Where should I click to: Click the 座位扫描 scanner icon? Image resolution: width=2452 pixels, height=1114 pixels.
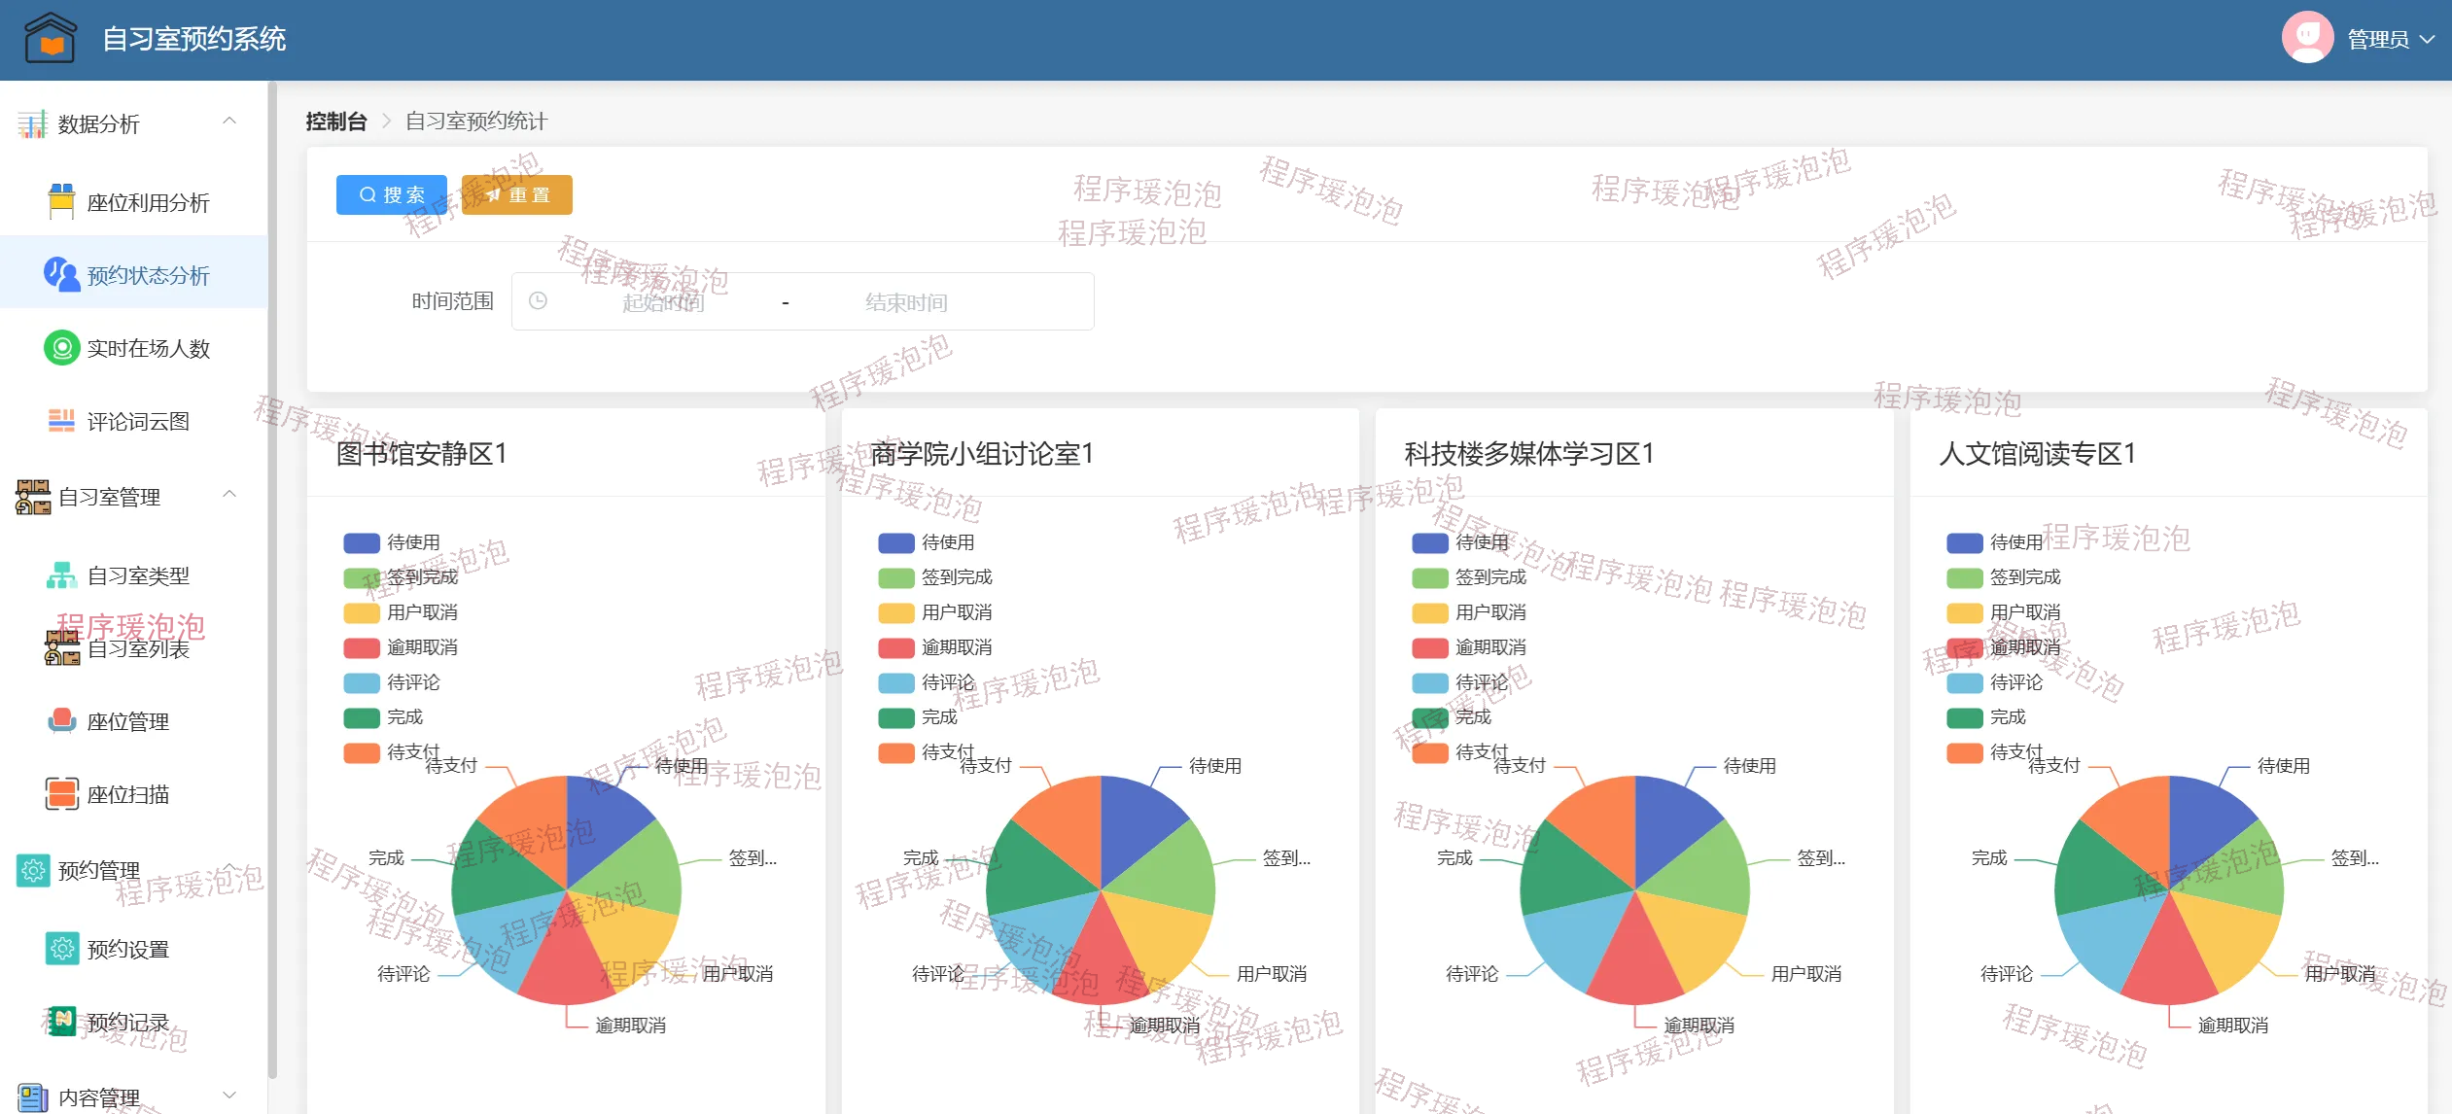coord(61,794)
